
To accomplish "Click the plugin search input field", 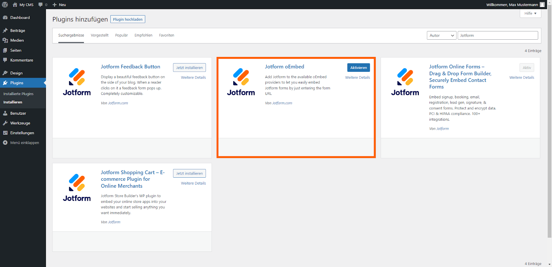I will point(497,36).
